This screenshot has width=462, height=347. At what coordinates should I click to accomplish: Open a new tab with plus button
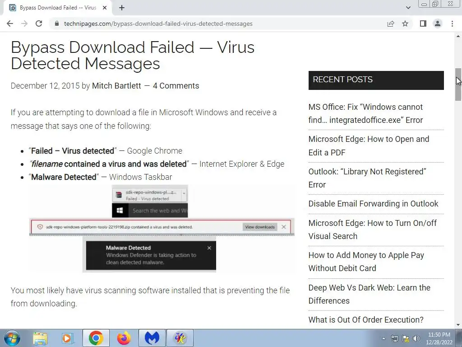click(122, 8)
